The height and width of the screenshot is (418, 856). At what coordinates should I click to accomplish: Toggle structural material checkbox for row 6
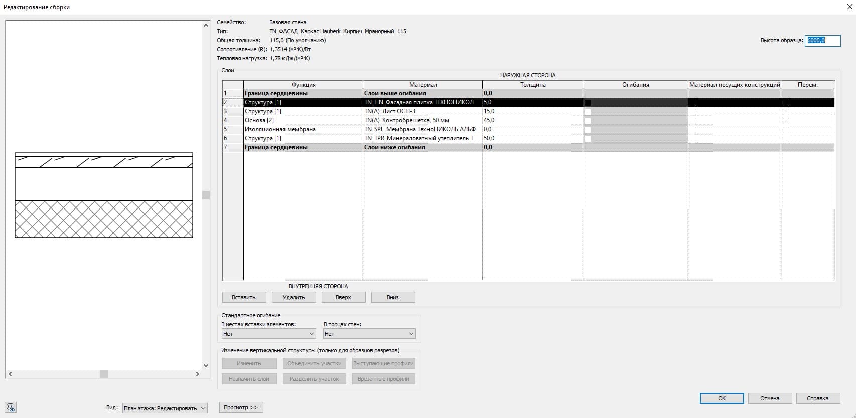693,139
